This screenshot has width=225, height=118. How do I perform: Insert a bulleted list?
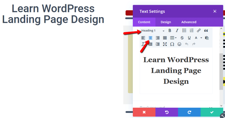pos(184,30)
